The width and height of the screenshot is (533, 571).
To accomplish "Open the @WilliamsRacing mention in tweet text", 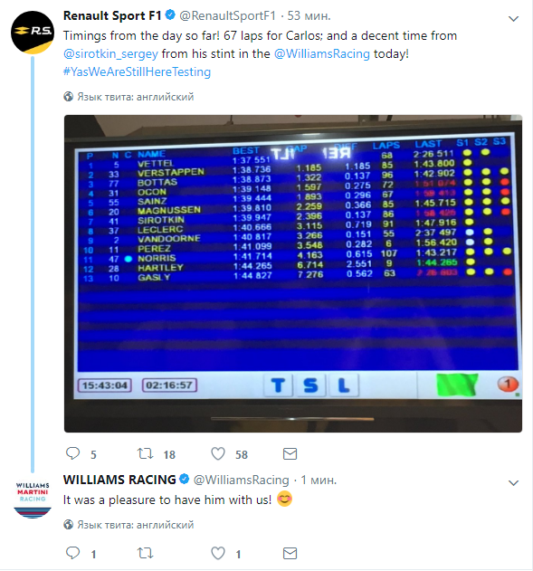I will tap(322, 54).
